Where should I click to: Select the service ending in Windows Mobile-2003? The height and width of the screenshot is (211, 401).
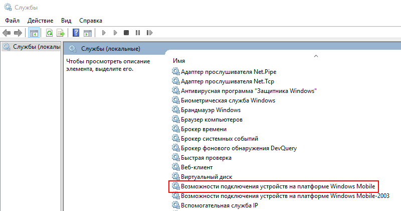(x=281, y=196)
